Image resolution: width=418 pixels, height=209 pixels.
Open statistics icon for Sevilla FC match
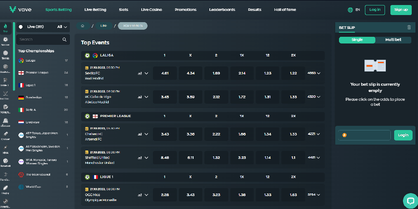140,73
